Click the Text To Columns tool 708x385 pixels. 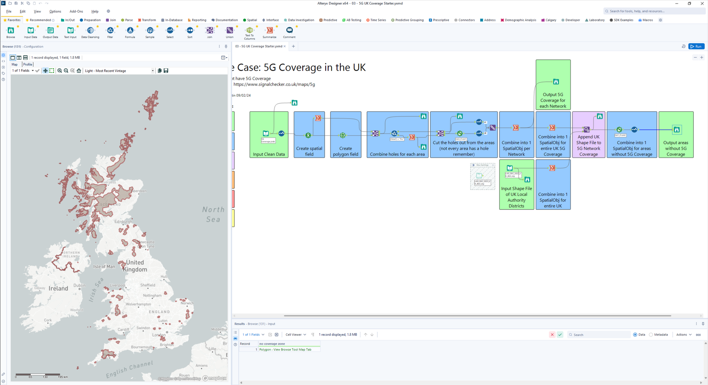250,31
